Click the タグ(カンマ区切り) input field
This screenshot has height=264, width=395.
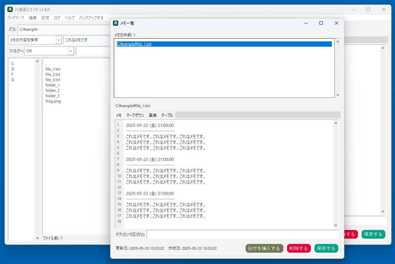point(243,234)
